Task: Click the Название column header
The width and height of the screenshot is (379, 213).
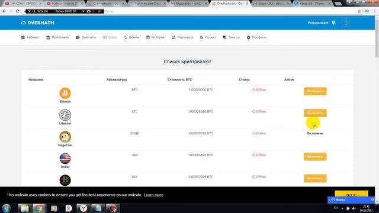Action: 36,79
